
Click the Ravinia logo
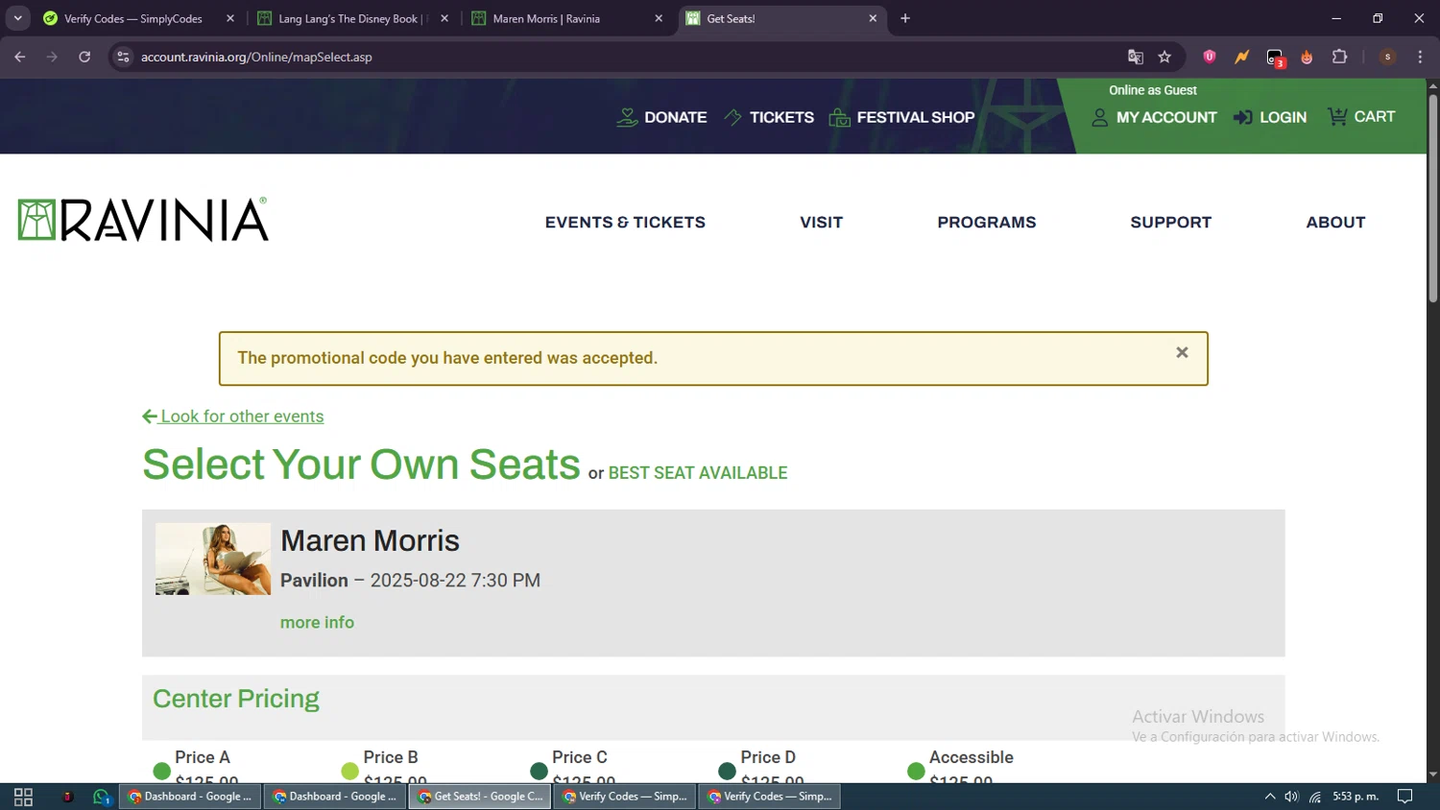[143, 220]
